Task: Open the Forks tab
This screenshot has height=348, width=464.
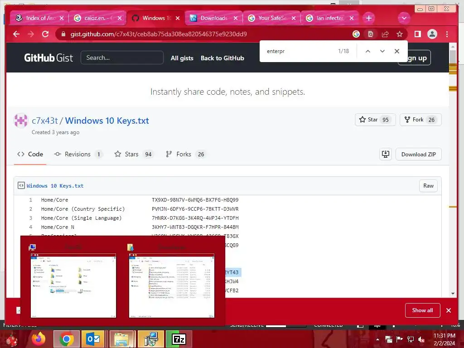Action: (x=185, y=154)
